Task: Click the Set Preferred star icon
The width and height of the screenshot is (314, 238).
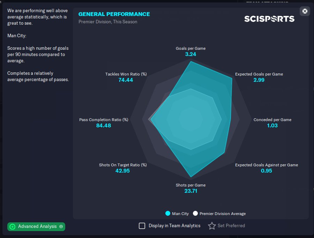Action: [212, 226]
